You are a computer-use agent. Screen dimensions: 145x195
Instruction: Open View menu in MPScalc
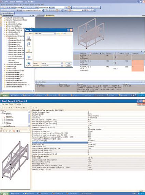tap(6, 104)
